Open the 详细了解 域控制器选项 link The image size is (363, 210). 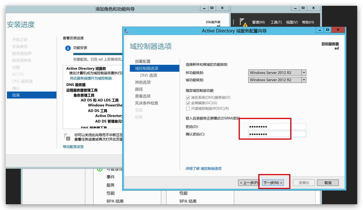tap(203, 169)
